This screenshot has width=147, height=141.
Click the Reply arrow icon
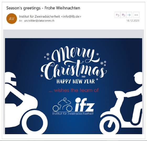117,15
